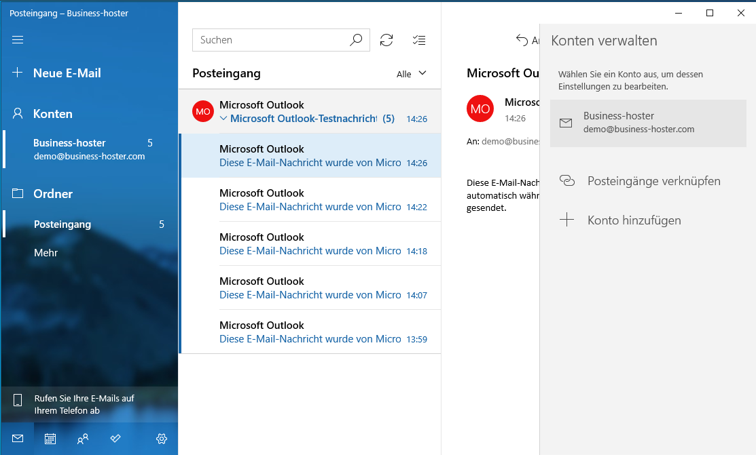Click the reply arrow icon
756x455 pixels.
click(522, 40)
